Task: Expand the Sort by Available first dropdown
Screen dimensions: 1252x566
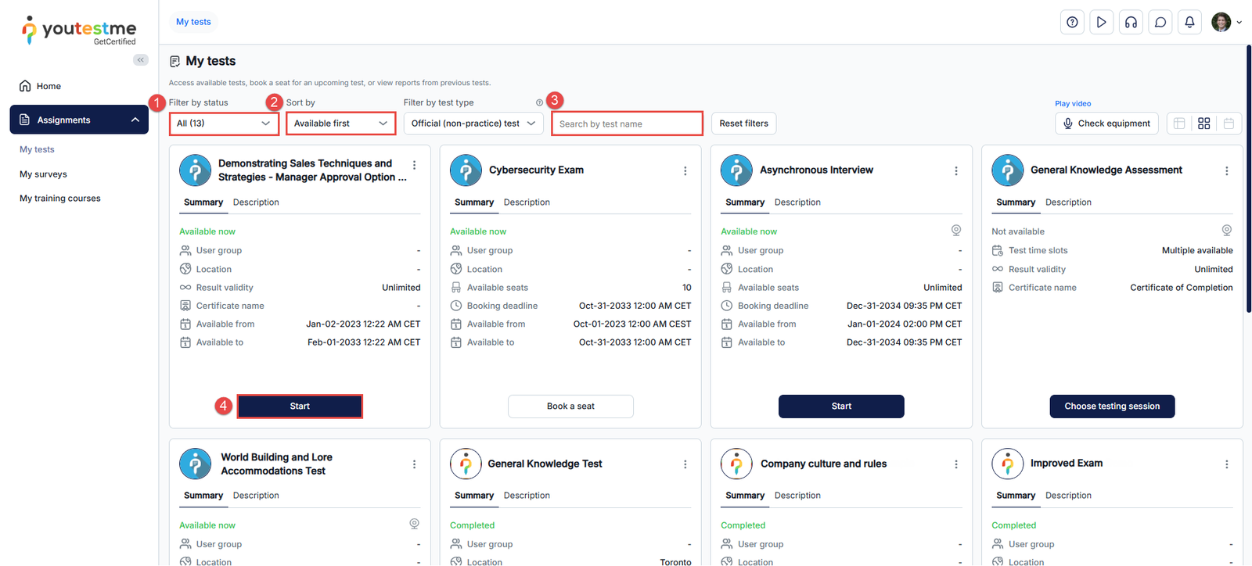Action: click(340, 124)
